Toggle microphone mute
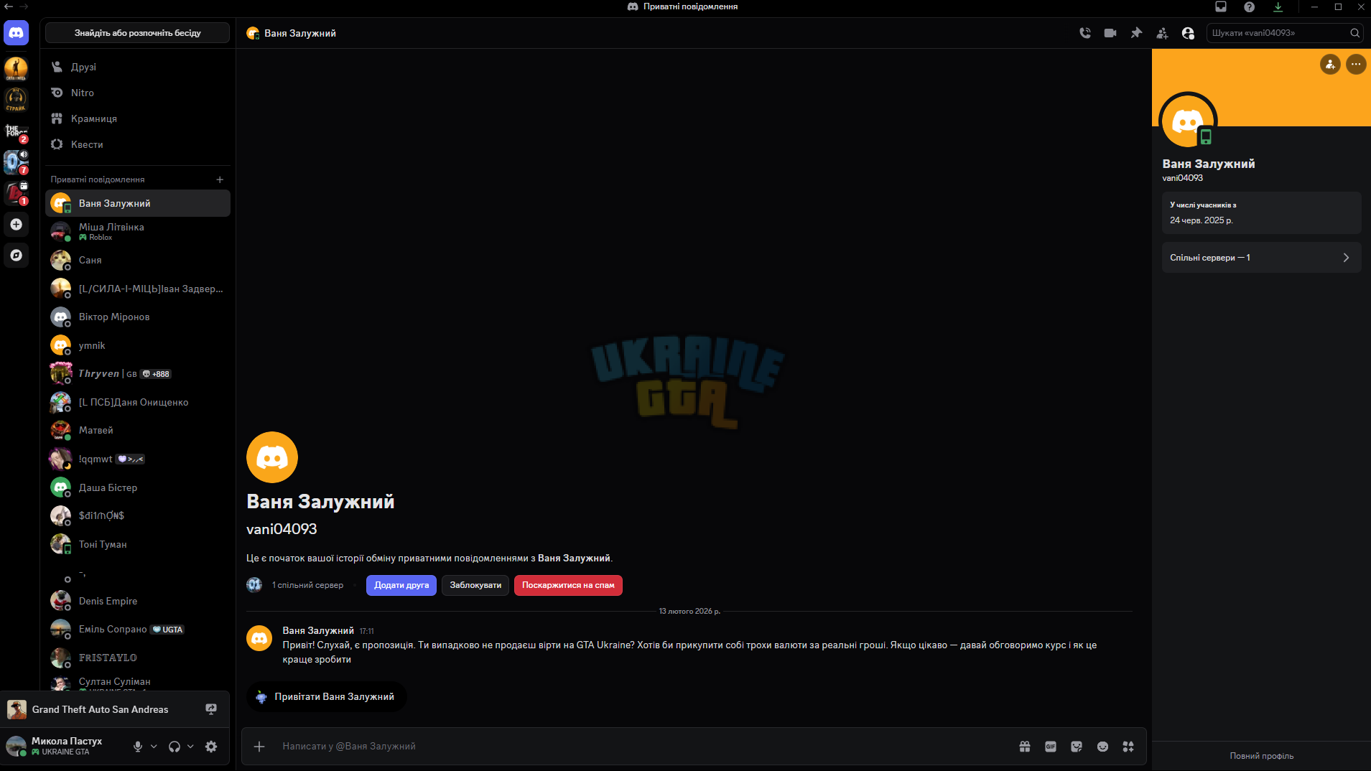Viewport: 1371px width, 771px height. tap(138, 747)
